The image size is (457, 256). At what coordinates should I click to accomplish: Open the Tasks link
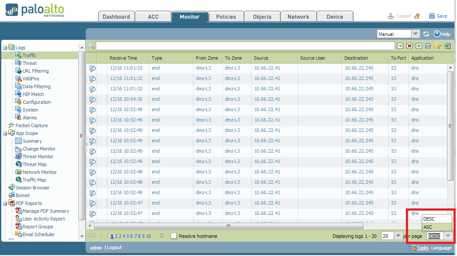[423, 248]
